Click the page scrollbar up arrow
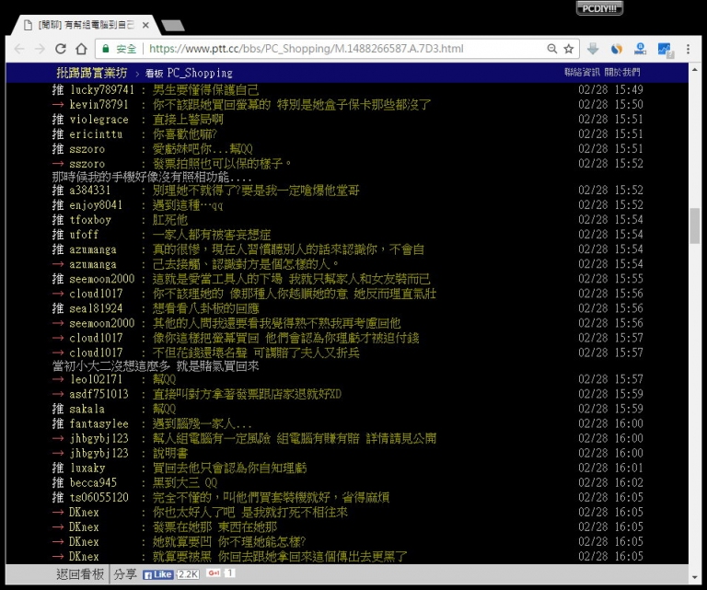707x590 pixels. point(694,70)
